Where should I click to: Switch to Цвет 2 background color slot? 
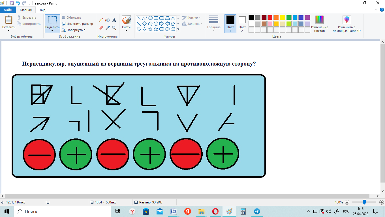pyautogui.click(x=242, y=24)
